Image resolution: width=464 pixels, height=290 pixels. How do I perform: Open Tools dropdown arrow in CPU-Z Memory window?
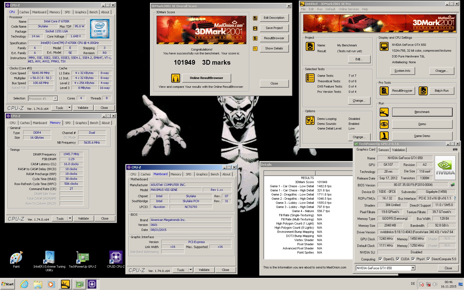70,219
